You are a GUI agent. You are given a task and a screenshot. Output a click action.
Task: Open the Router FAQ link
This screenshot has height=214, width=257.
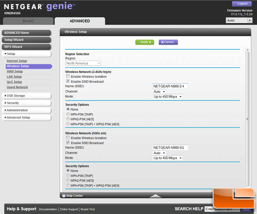point(87,209)
